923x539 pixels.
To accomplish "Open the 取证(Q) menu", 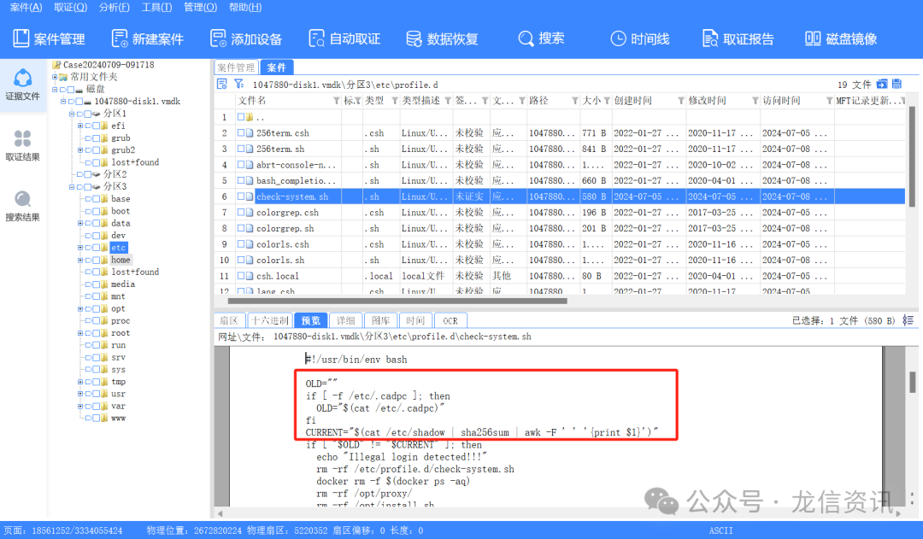I will pyautogui.click(x=71, y=7).
